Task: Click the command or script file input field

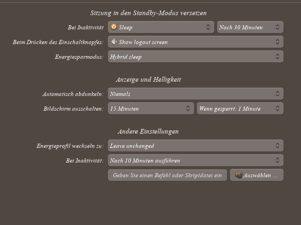Action: tap(167, 175)
